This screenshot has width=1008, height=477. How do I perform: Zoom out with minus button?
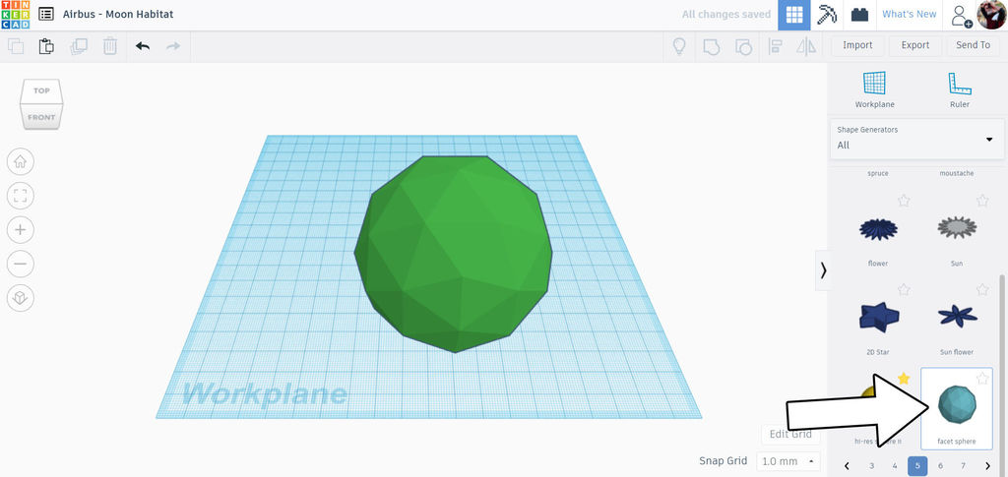(21, 264)
